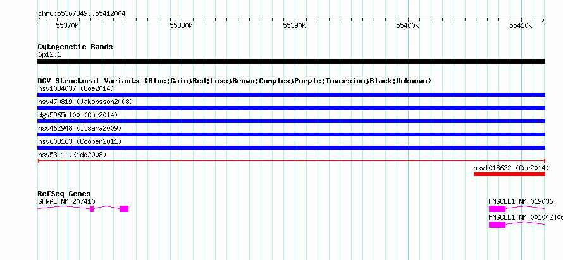Image resolution: width=563 pixels, height=260 pixels.
Task: Click the nsv462948 (Itsara2009) variant label
Action: tap(80, 128)
